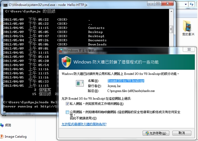Image resolution: width=198 pixels, height=141 pixels.
Task: Click the 我的影片 folder label
Action: pos(188,34)
